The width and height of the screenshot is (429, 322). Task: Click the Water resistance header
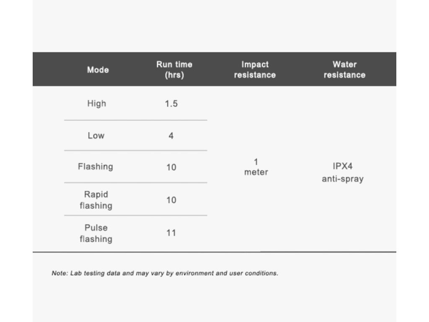pos(344,70)
